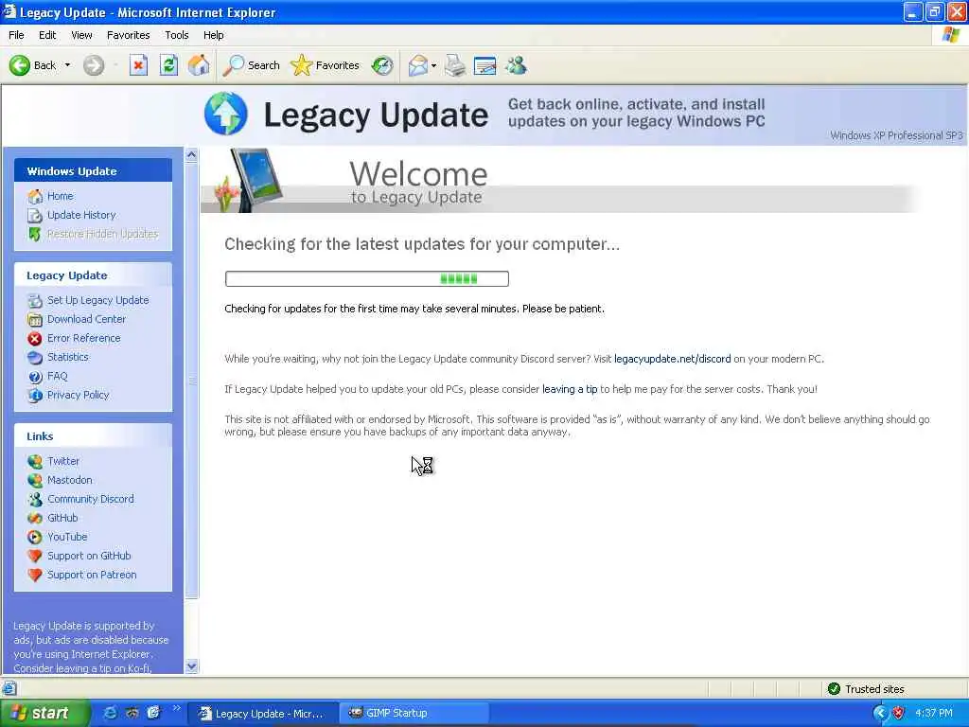Open the FAQ sidebar link
Screen dimensions: 969x727
pyautogui.click(x=58, y=376)
